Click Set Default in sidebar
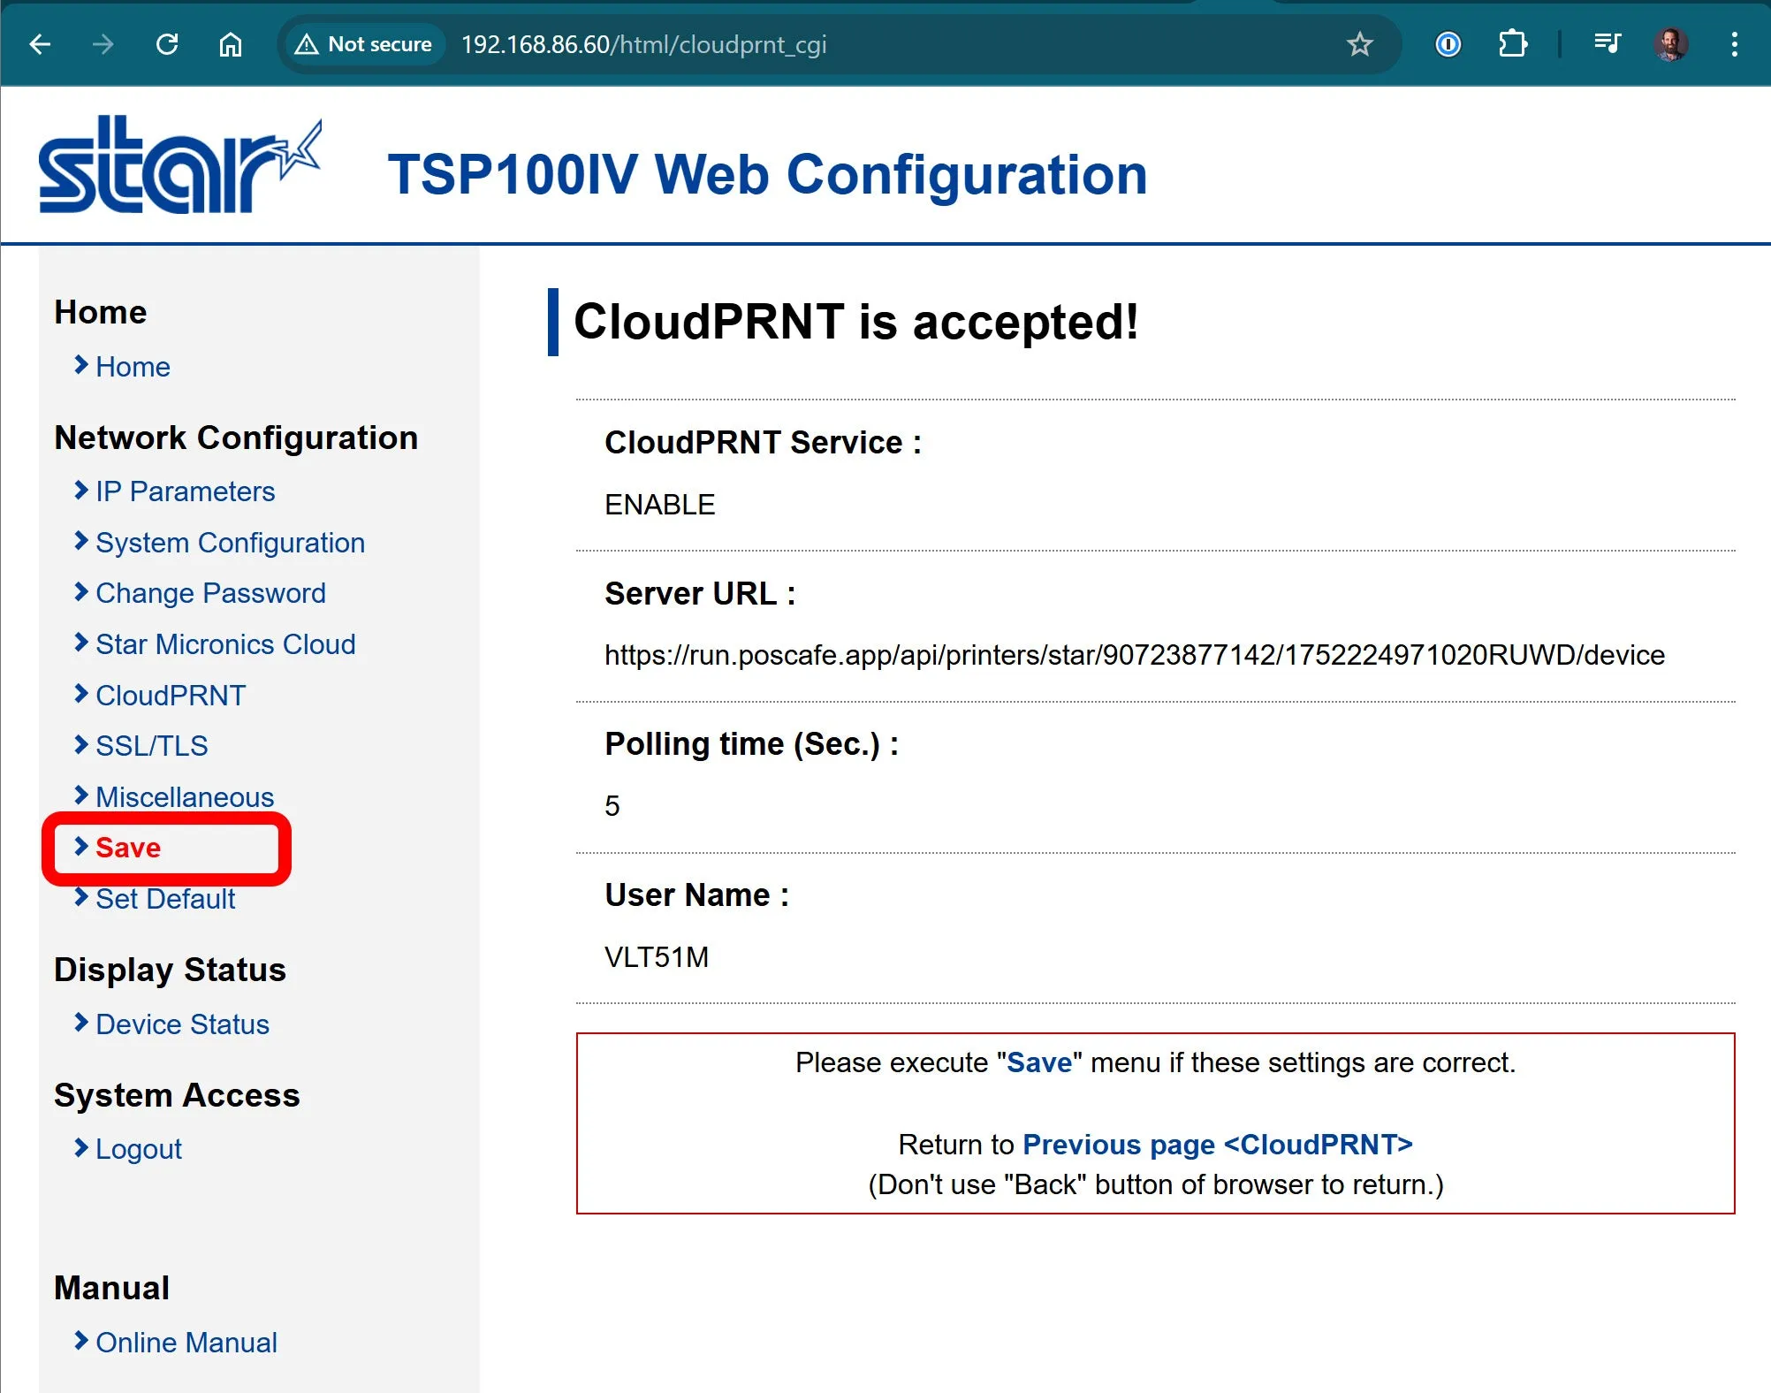 click(x=165, y=899)
